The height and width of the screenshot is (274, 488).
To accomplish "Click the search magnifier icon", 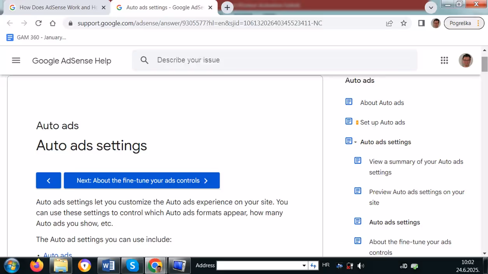I will point(145,60).
